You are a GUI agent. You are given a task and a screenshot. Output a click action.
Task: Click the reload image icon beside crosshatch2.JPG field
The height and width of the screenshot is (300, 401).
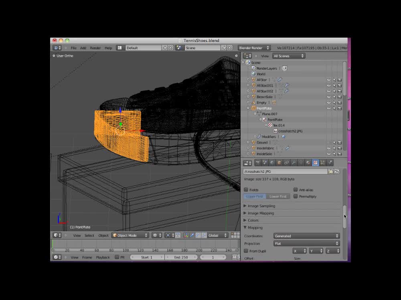(337, 171)
